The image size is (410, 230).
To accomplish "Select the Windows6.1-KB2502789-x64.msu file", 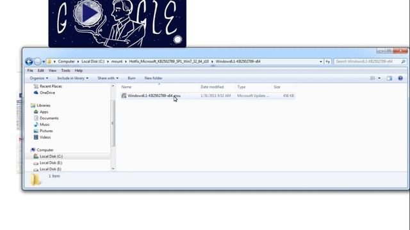I will point(154,96).
